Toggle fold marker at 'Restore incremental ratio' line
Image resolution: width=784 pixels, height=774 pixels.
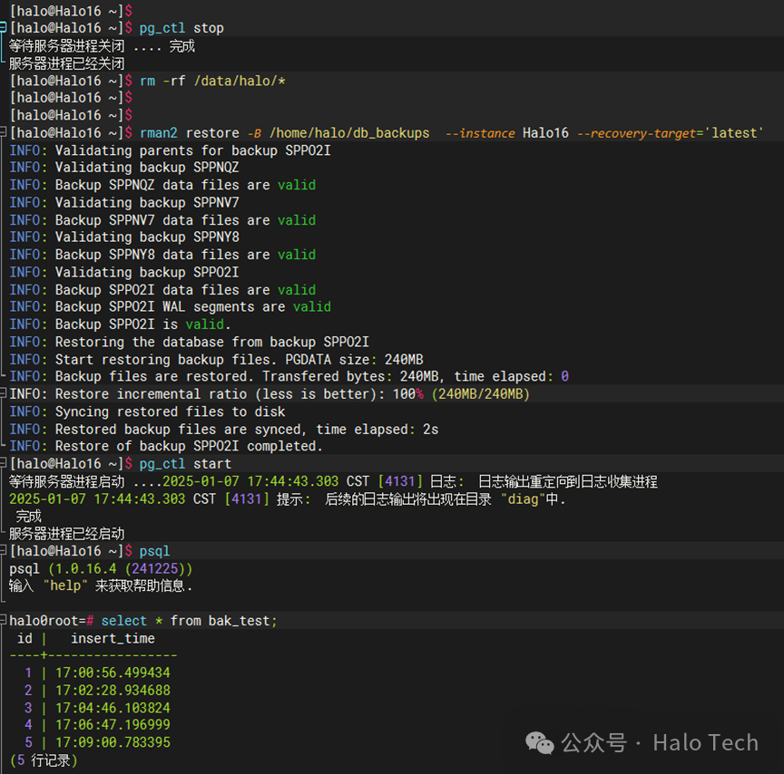click(3, 393)
